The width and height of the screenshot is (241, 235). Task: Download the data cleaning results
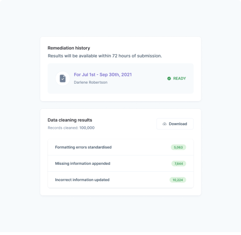pos(175,124)
